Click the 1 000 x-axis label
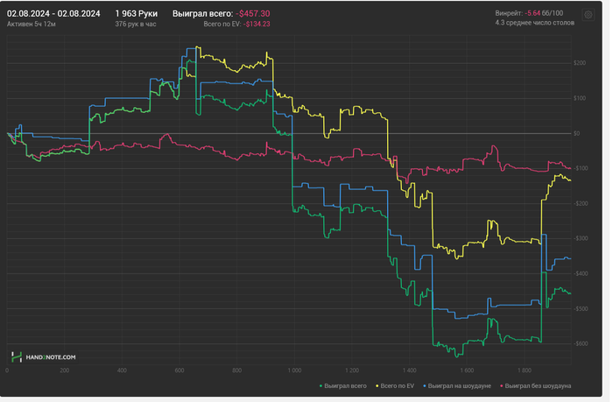Screen dimensions: 613x402 click(x=294, y=370)
